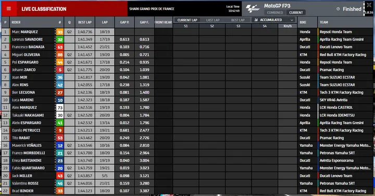Select rider Marc MARQUEZ

(x=25, y=32)
